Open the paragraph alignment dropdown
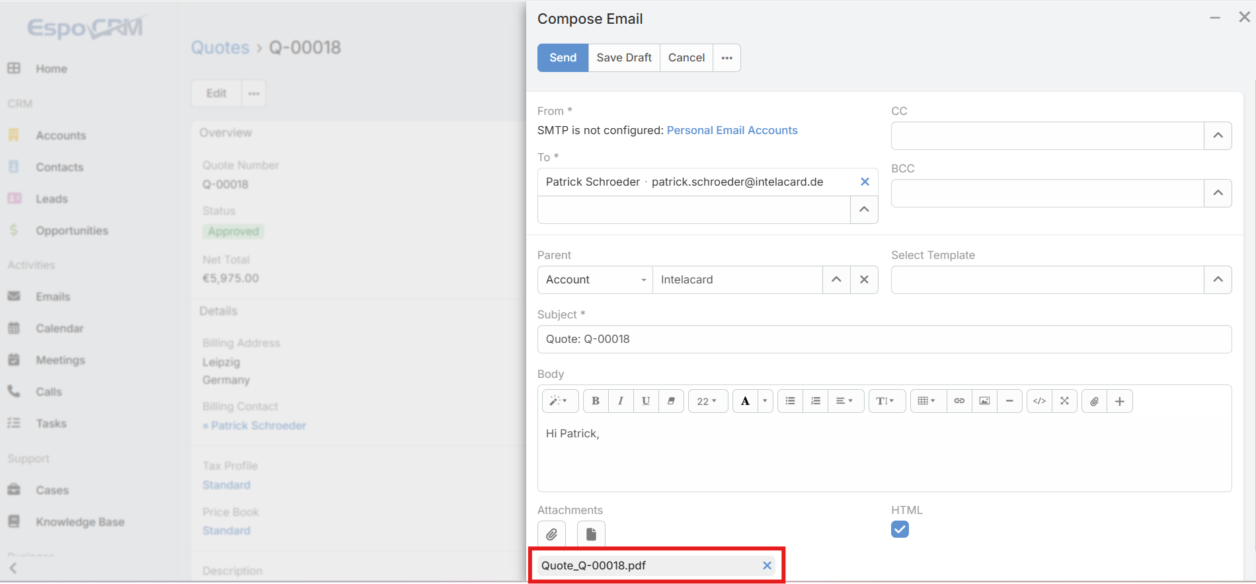Viewport: 1256px width, 584px height. pos(845,401)
